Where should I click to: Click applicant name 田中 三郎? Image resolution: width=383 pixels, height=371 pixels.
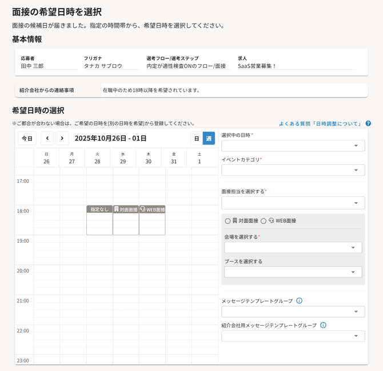tap(32, 66)
